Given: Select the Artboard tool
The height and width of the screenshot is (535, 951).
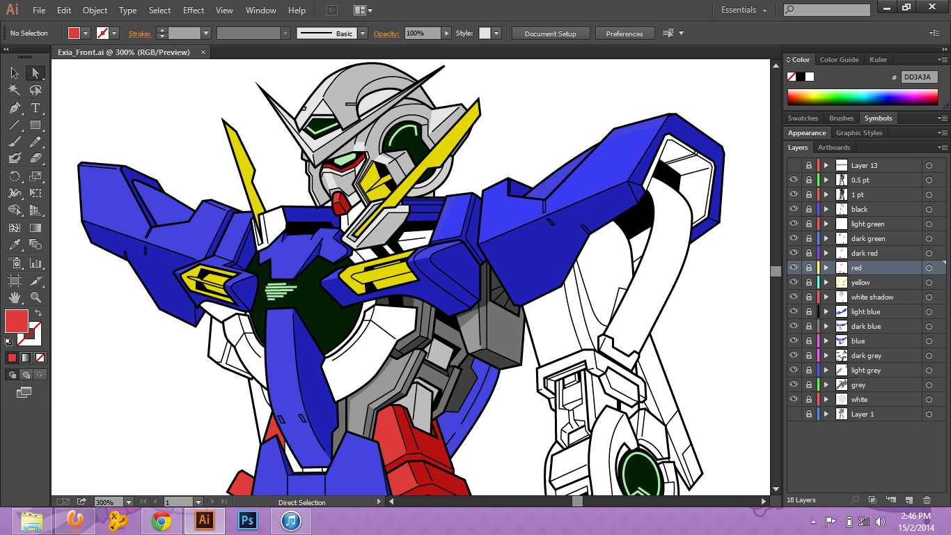Looking at the screenshot, I should point(15,281).
